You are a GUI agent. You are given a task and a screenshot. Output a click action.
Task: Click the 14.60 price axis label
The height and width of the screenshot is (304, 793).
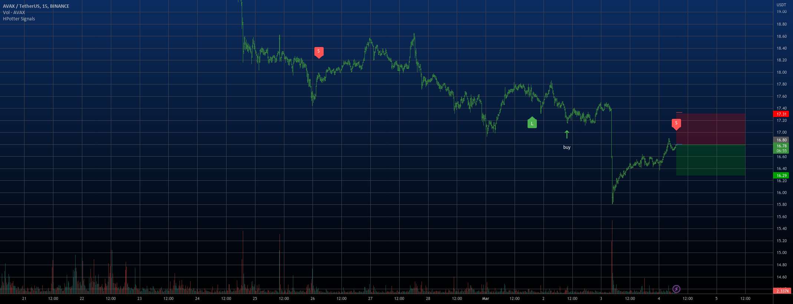point(782,277)
